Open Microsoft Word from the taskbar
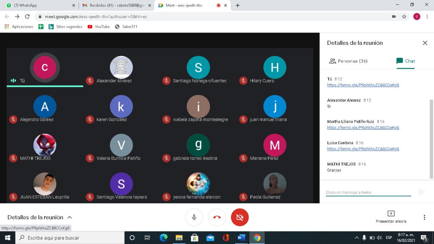 pyautogui.click(x=241, y=238)
